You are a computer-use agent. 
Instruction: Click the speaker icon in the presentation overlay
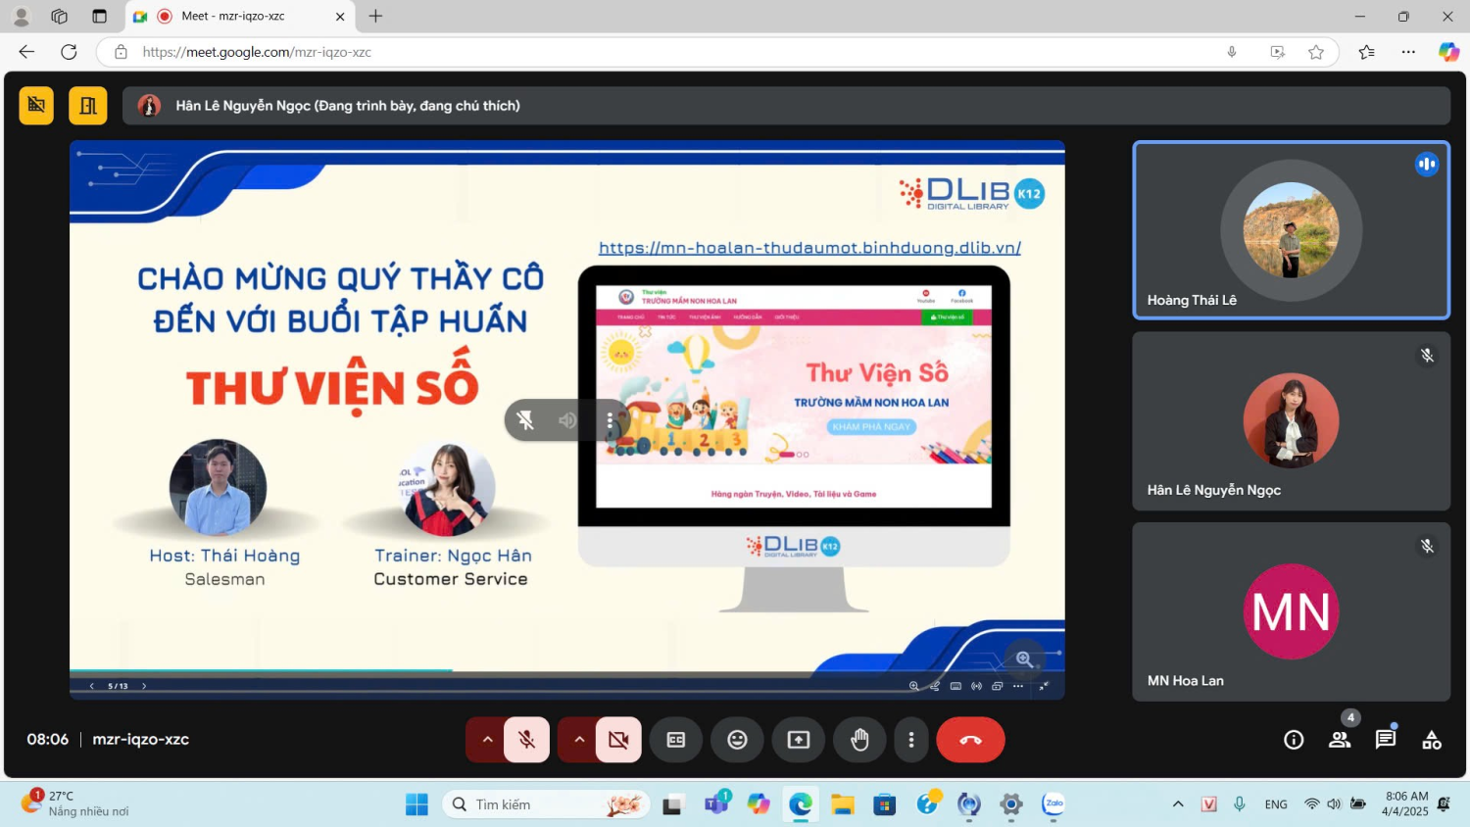click(x=567, y=420)
